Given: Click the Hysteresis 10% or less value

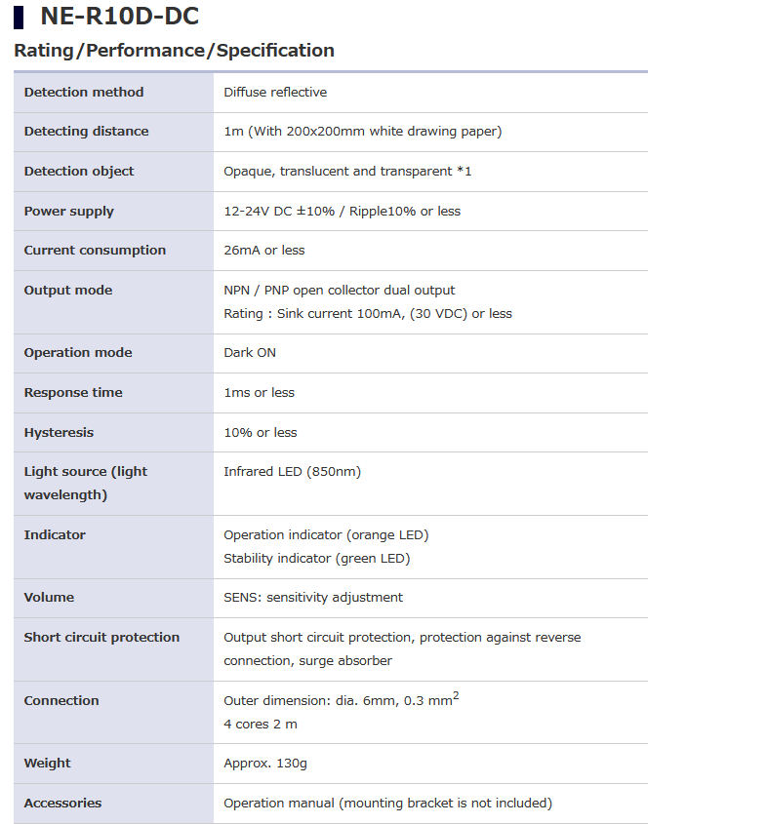Looking at the screenshot, I should coord(261,433).
